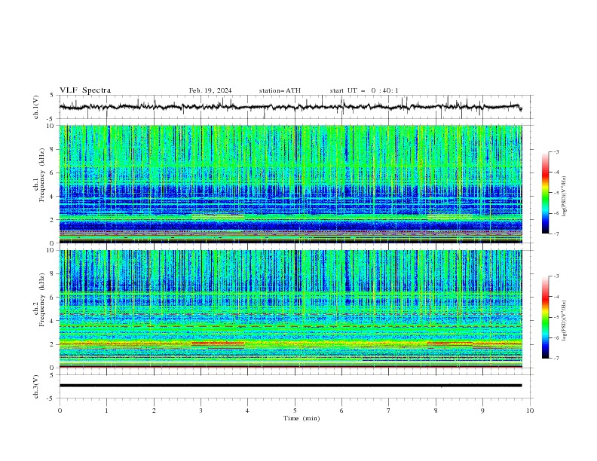Click the ch.1(V) waveform axis label
The width and height of the screenshot is (597, 461).
point(35,107)
